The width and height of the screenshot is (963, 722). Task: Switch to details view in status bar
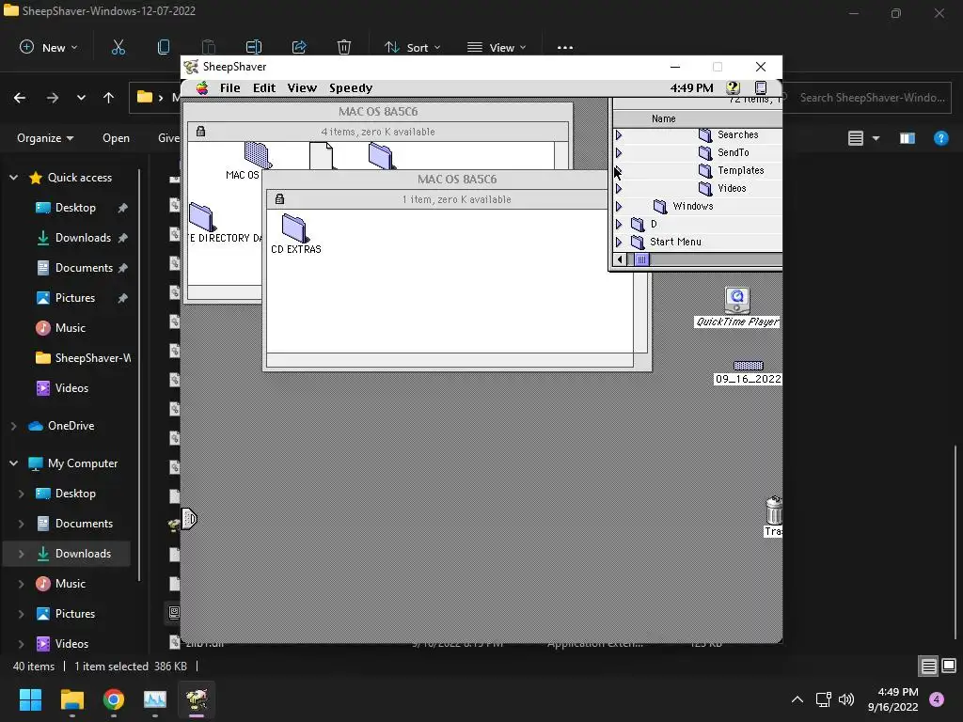[928, 667]
